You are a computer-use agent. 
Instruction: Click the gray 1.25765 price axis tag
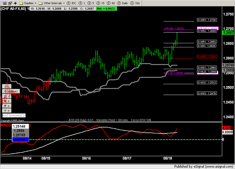[228, 65]
